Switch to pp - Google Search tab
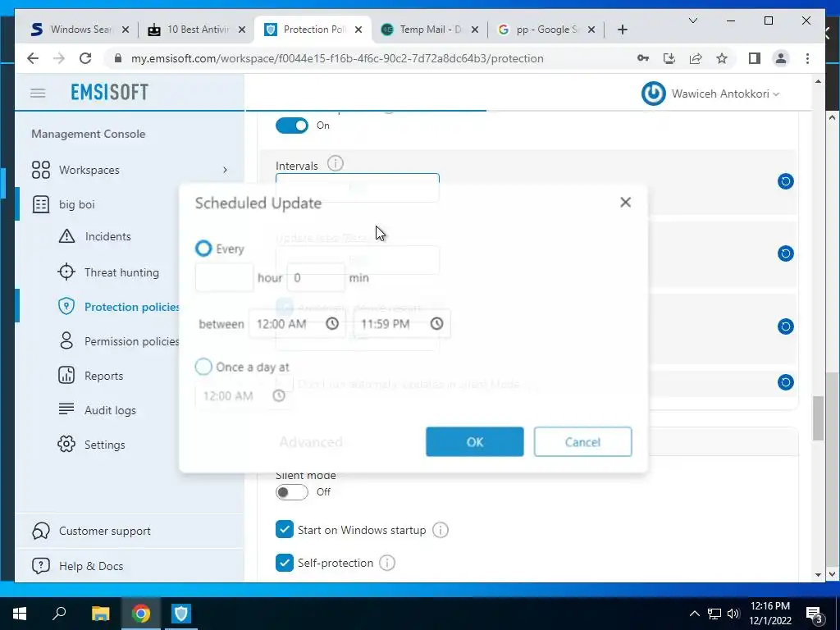This screenshot has width=840, height=630. 545,30
